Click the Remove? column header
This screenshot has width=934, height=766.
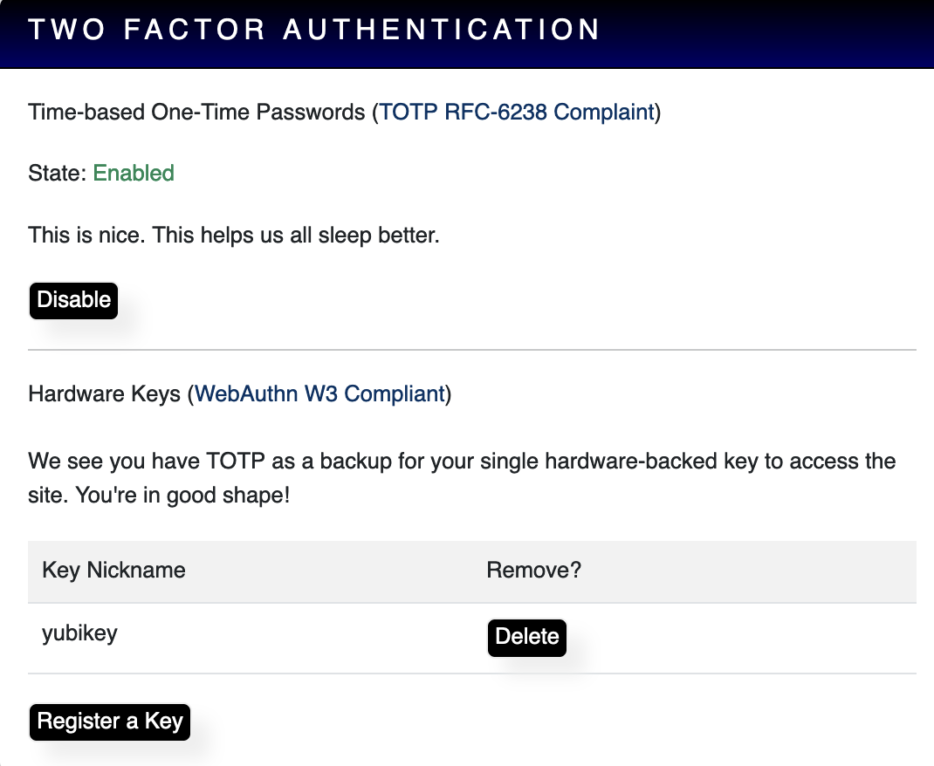pos(533,571)
